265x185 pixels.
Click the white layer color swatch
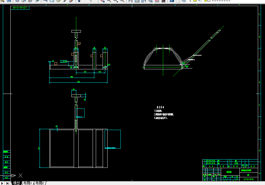[x=209, y=1]
